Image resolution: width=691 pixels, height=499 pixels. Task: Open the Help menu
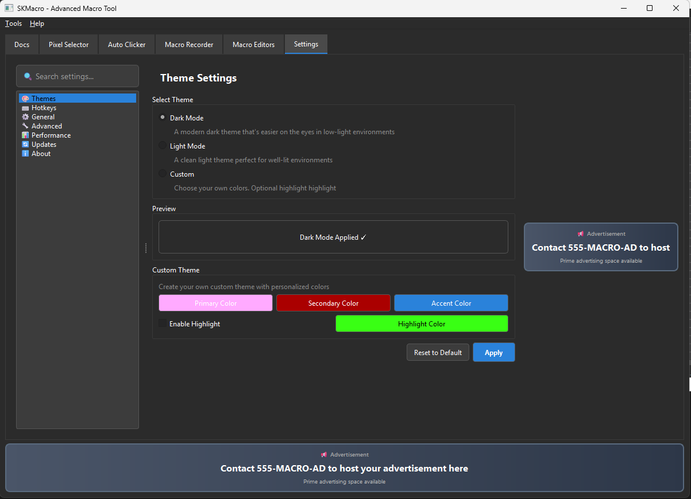pos(37,24)
